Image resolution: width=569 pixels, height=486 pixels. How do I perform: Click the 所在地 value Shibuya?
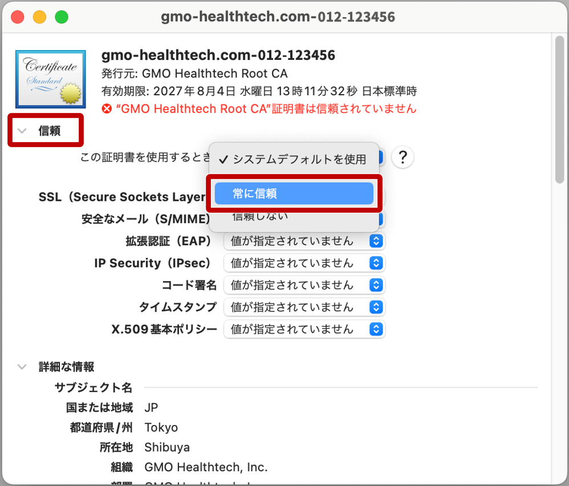[167, 447]
